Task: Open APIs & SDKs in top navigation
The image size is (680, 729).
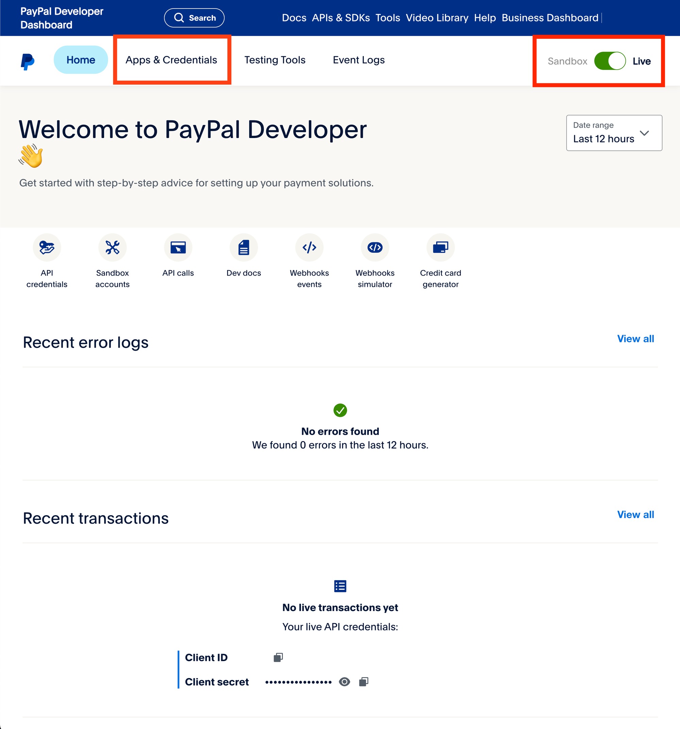Action: [341, 18]
